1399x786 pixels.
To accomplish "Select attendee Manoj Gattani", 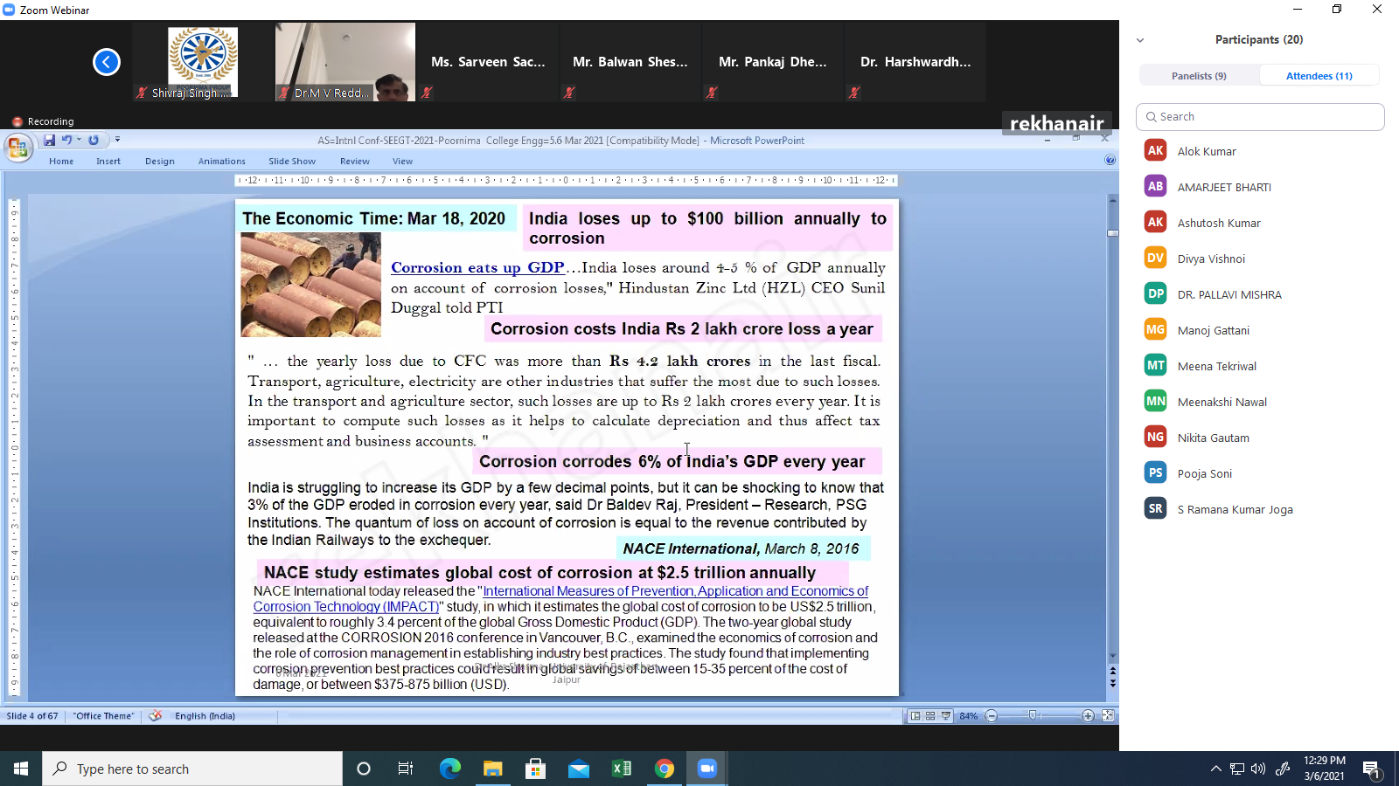I will 1260,330.
